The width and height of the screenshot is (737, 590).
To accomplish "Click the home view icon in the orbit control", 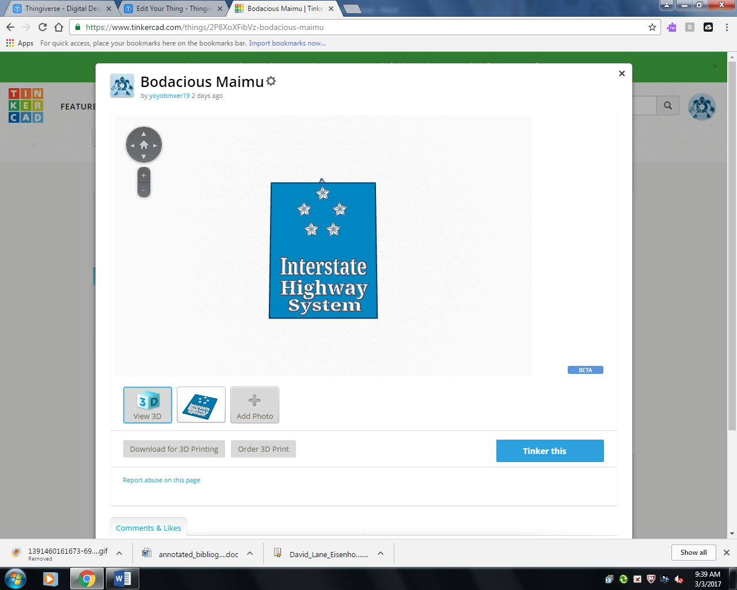I will pos(144,145).
